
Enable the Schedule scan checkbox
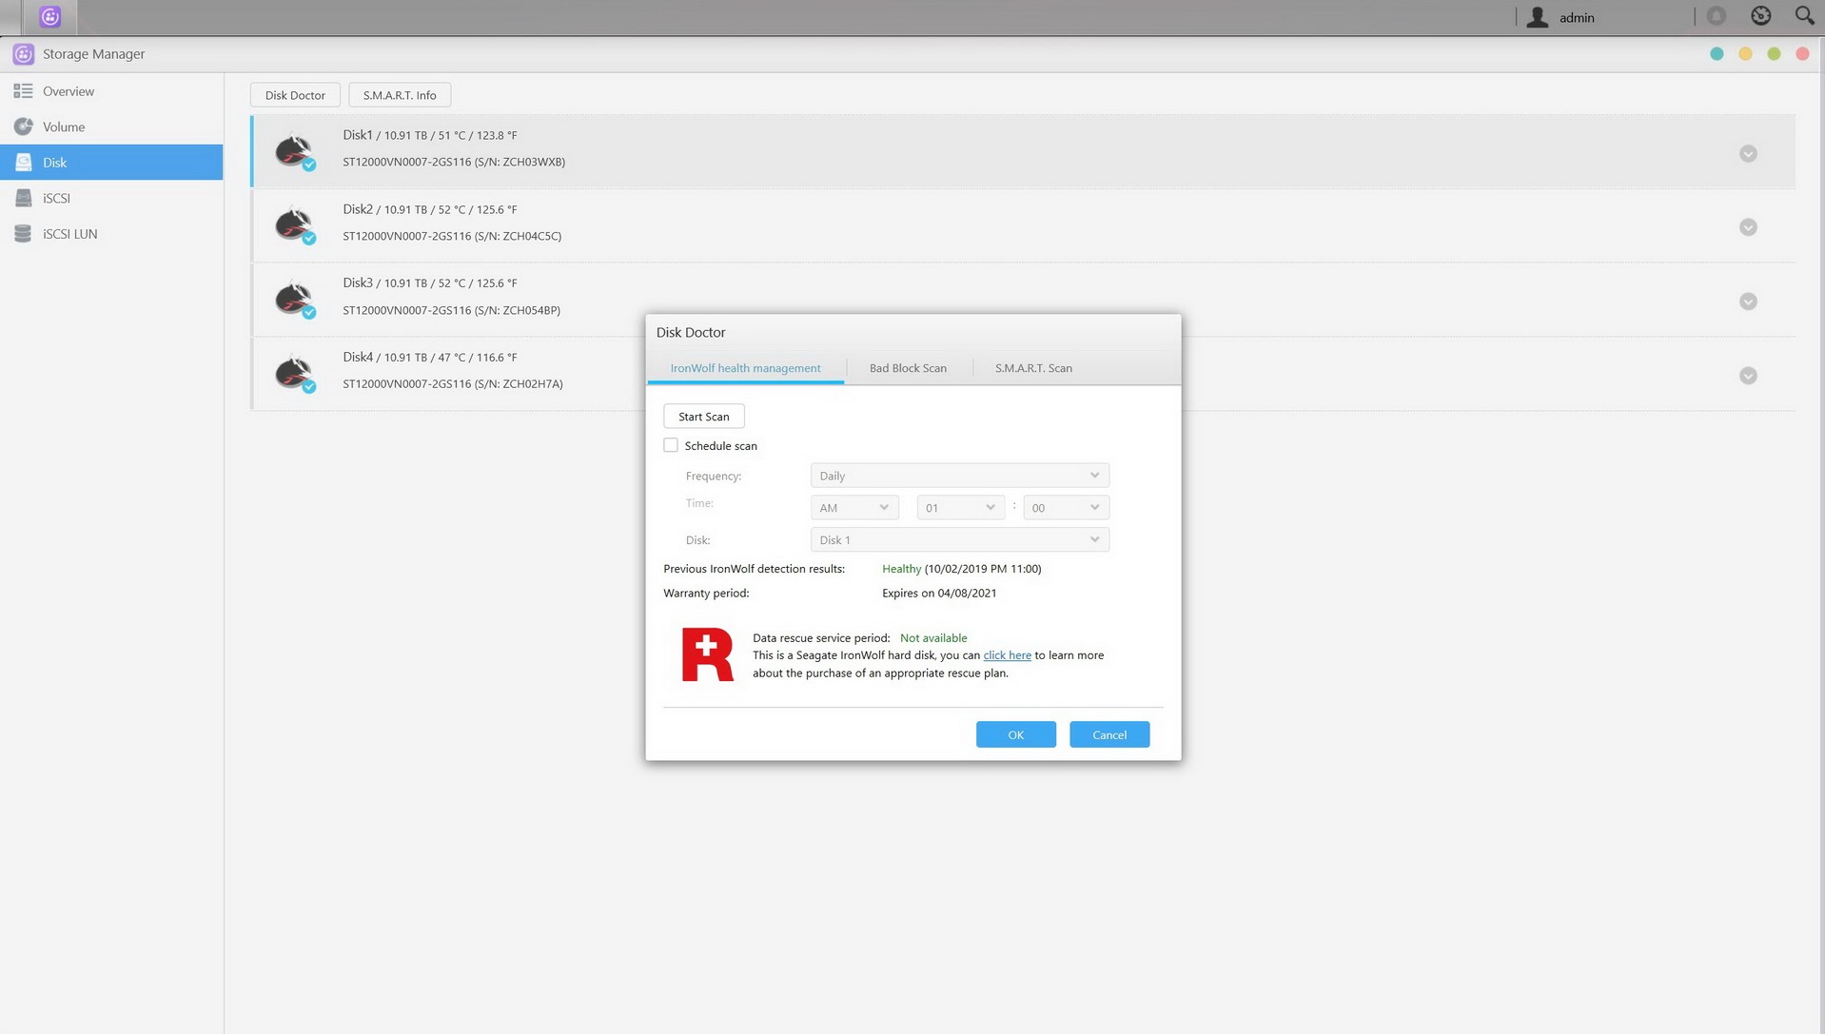click(671, 445)
